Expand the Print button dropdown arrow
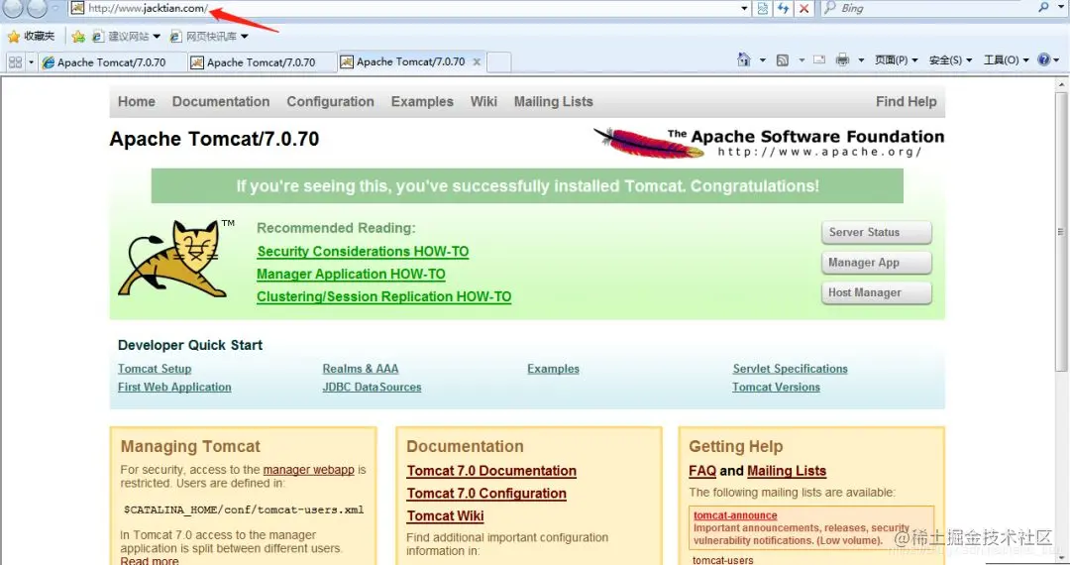 coord(861,60)
